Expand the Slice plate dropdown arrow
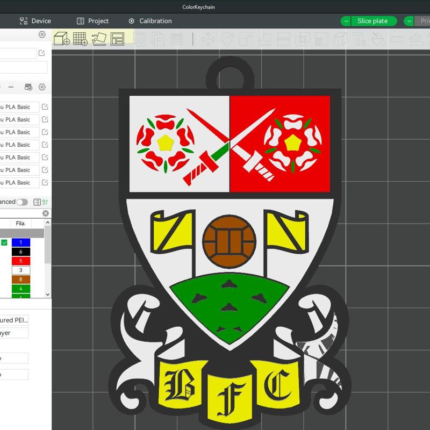This screenshot has width=430, height=430. pos(347,21)
